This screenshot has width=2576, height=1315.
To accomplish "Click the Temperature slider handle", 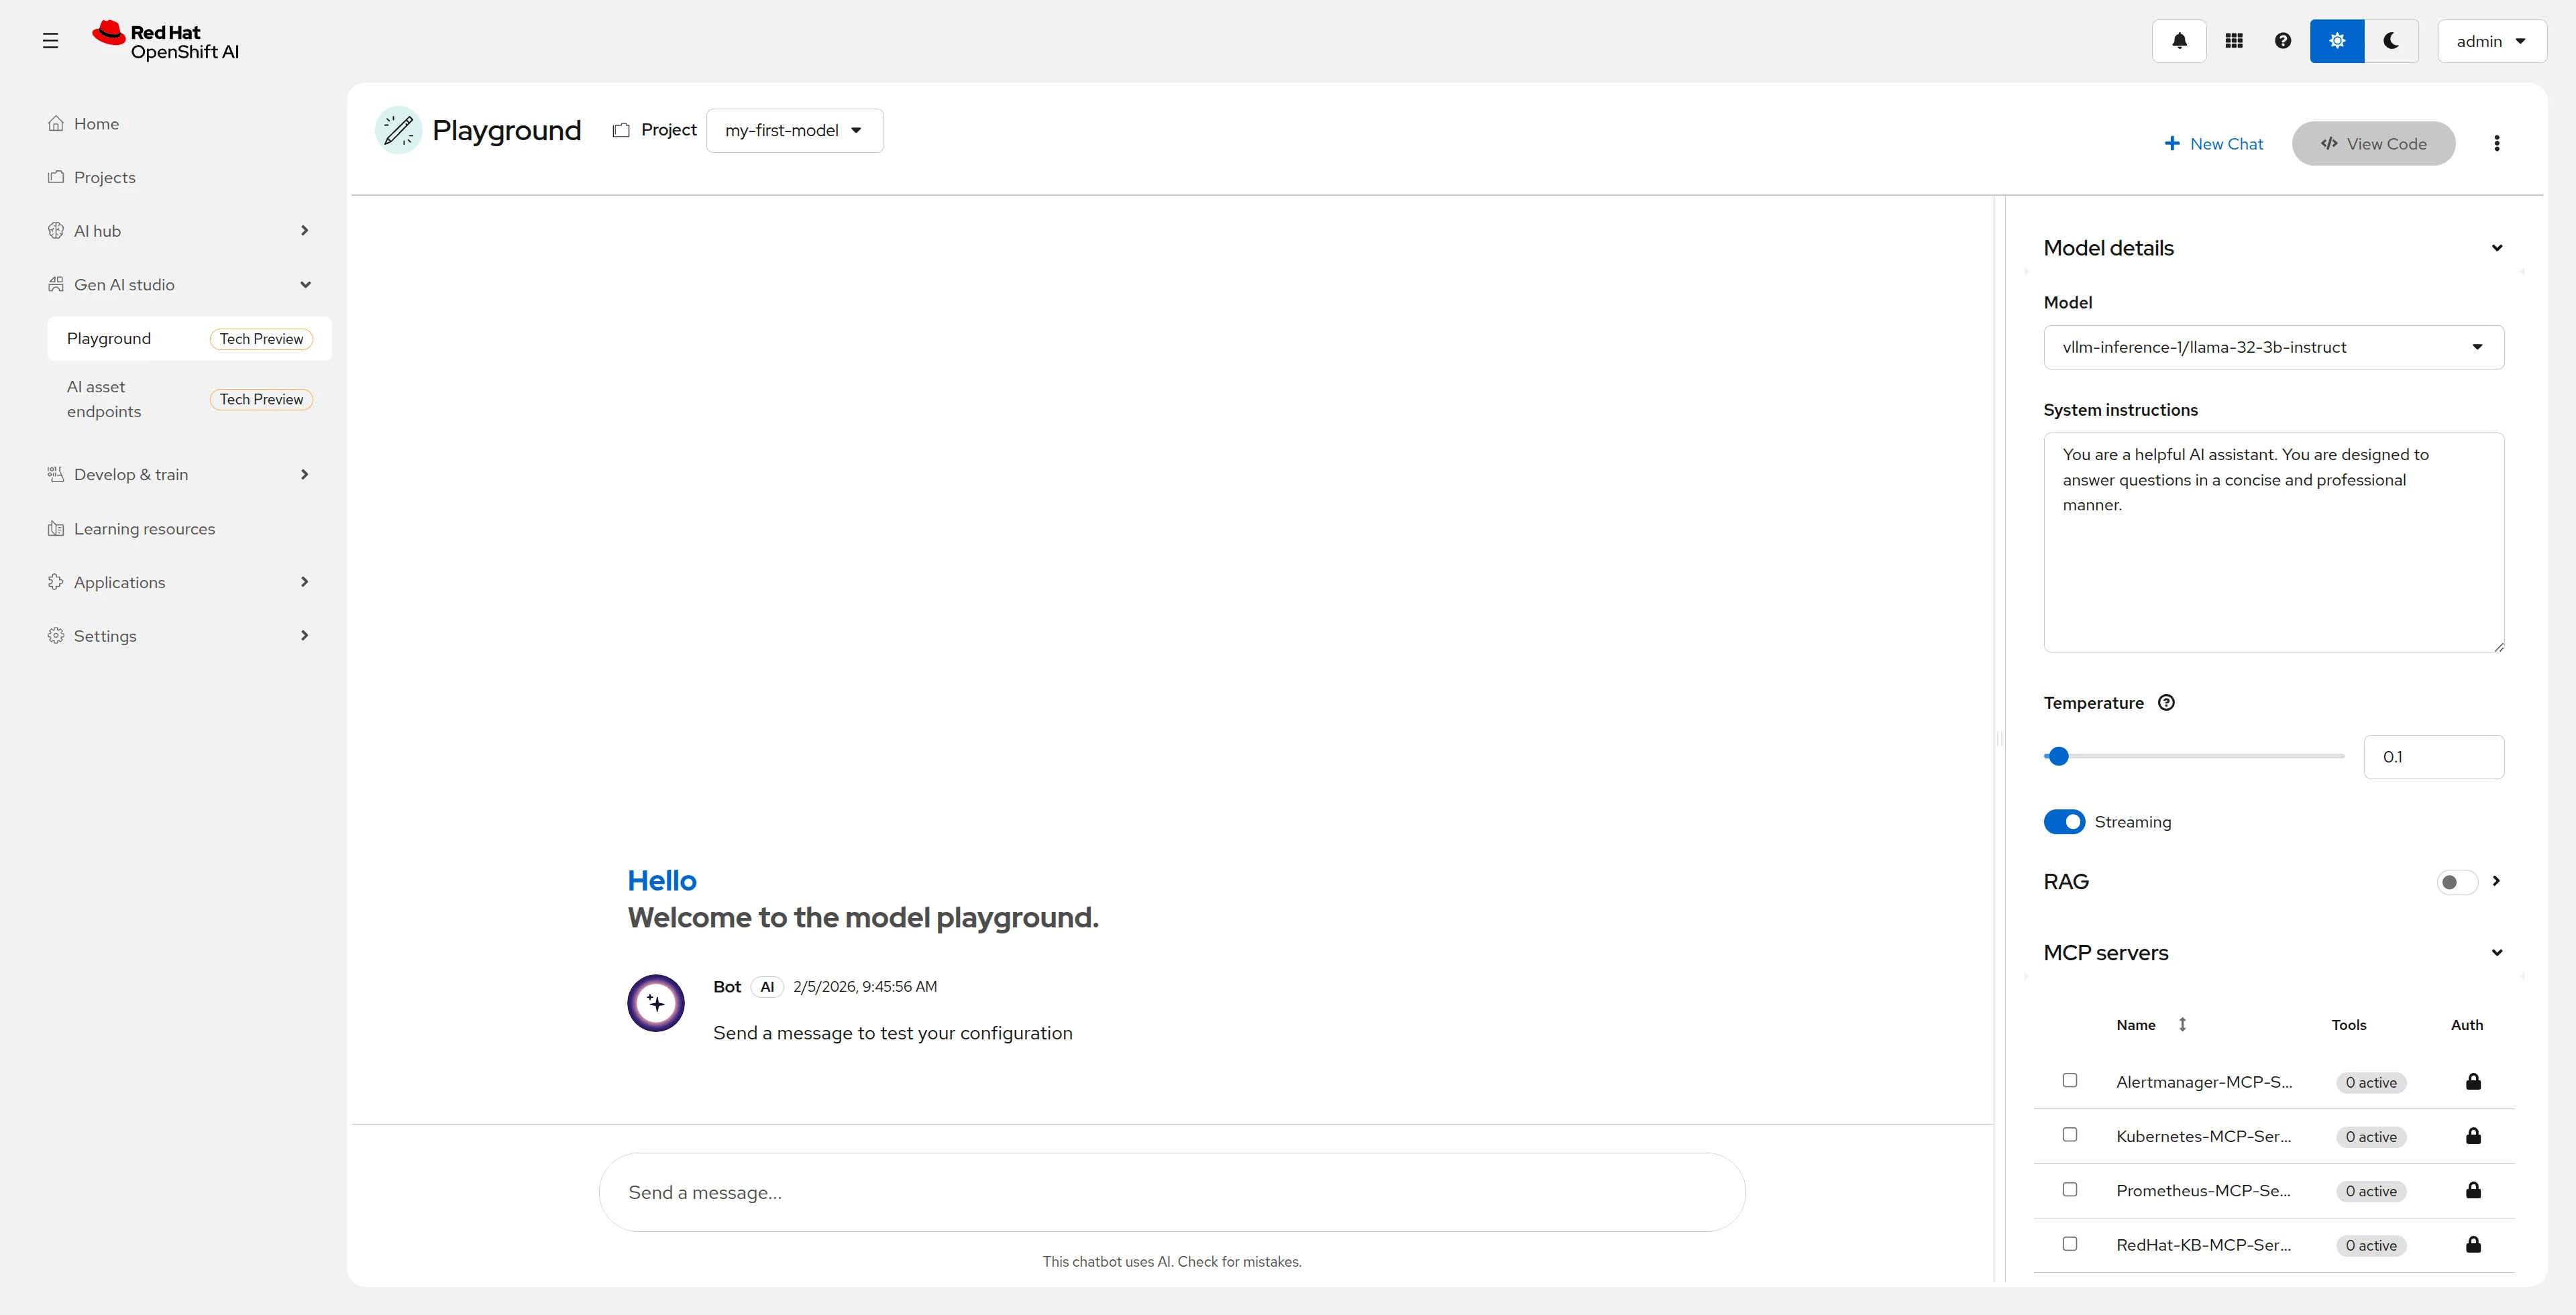I will [2058, 756].
